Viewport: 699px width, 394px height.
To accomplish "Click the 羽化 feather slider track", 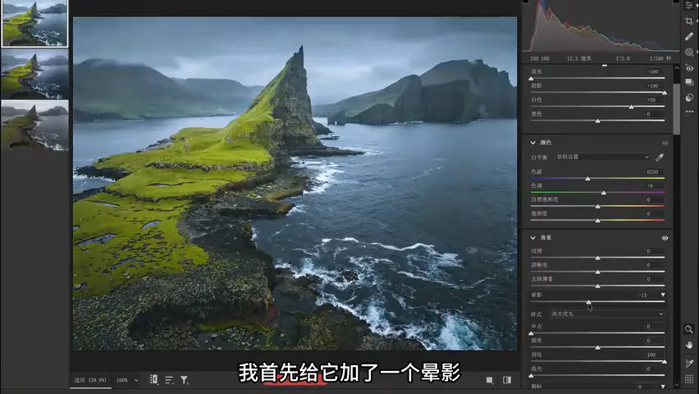I will pos(598,361).
